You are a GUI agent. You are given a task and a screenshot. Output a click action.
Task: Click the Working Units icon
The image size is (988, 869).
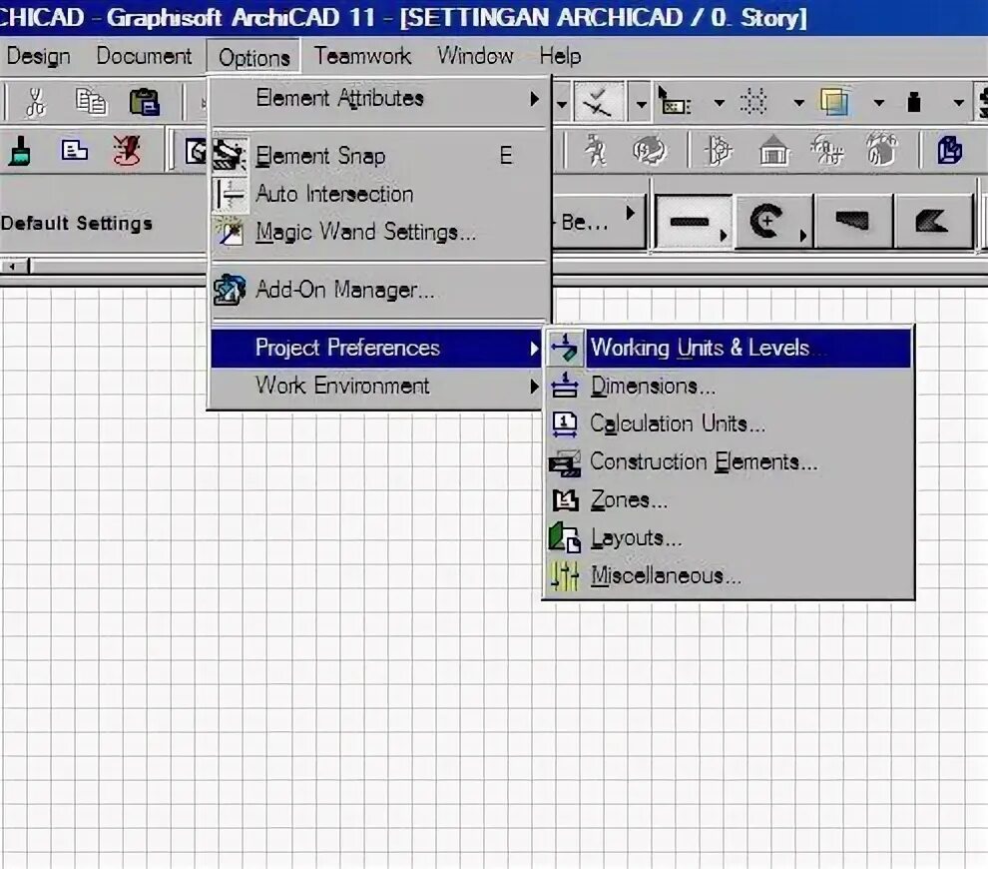pyautogui.click(x=564, y=349)
